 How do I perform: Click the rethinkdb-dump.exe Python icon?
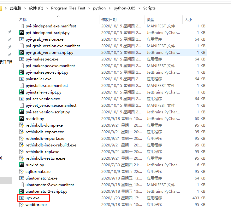(22, 125)
